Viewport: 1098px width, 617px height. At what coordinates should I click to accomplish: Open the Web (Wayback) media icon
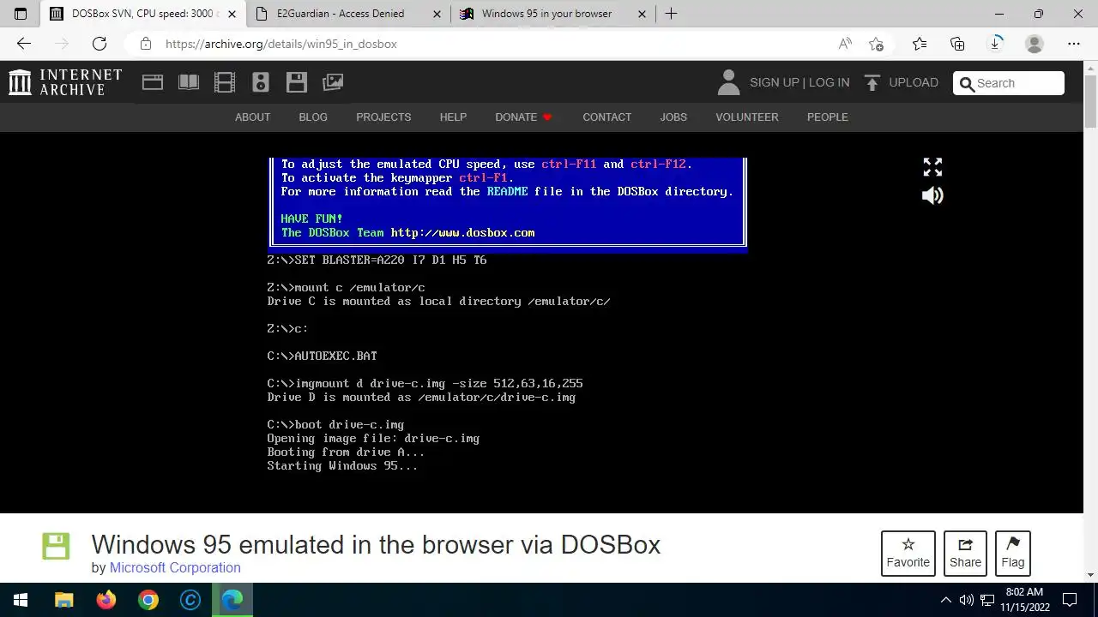click(x=153, y=82)
